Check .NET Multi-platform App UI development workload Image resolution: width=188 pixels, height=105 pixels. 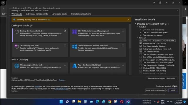coord(123,31)
